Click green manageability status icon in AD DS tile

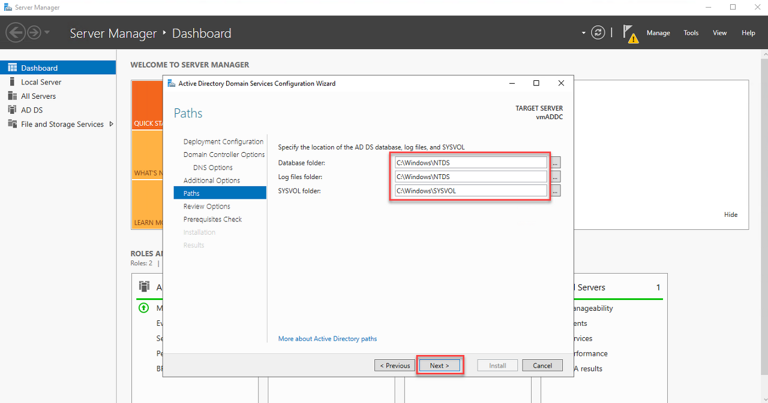(x=143, y=308)
